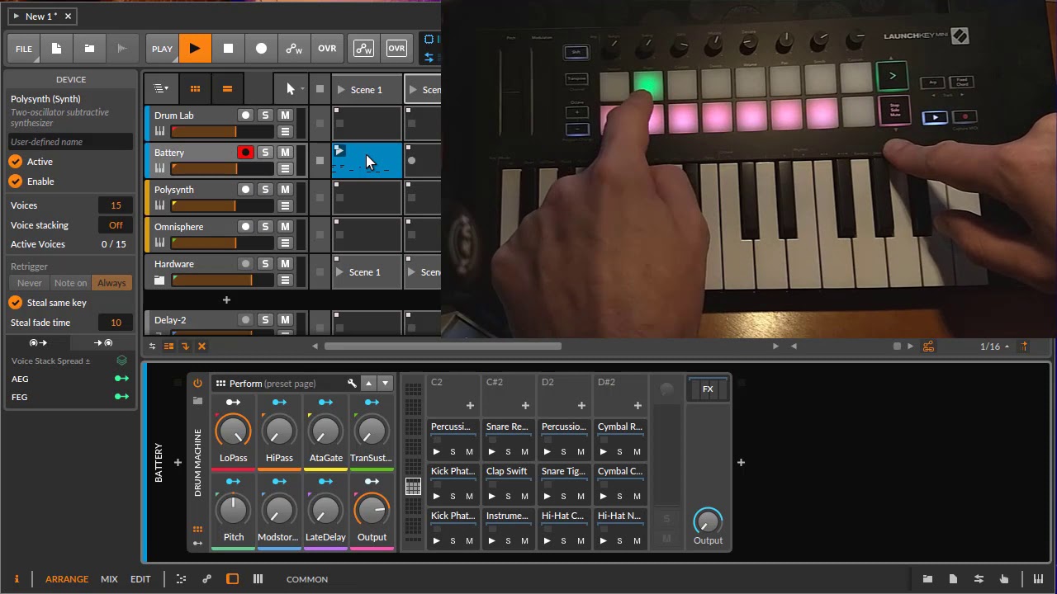Adjust Omnisphere track volume fader
The height and width of the screenshot is (594, 1057).
[222, 243]
